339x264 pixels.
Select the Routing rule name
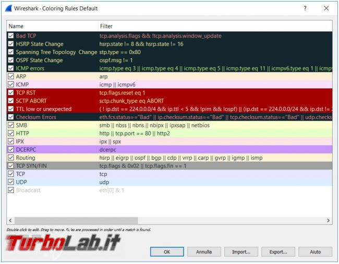click(x=26, y=158)
